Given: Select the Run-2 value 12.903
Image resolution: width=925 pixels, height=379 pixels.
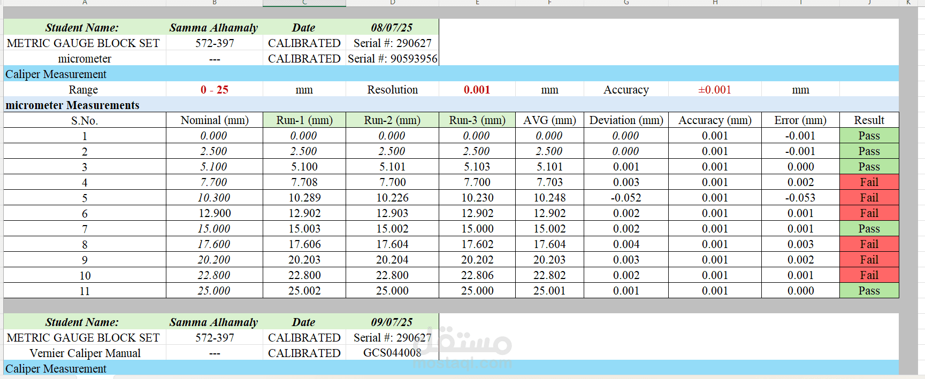Looking at the screenshot, I should point(392,213).
